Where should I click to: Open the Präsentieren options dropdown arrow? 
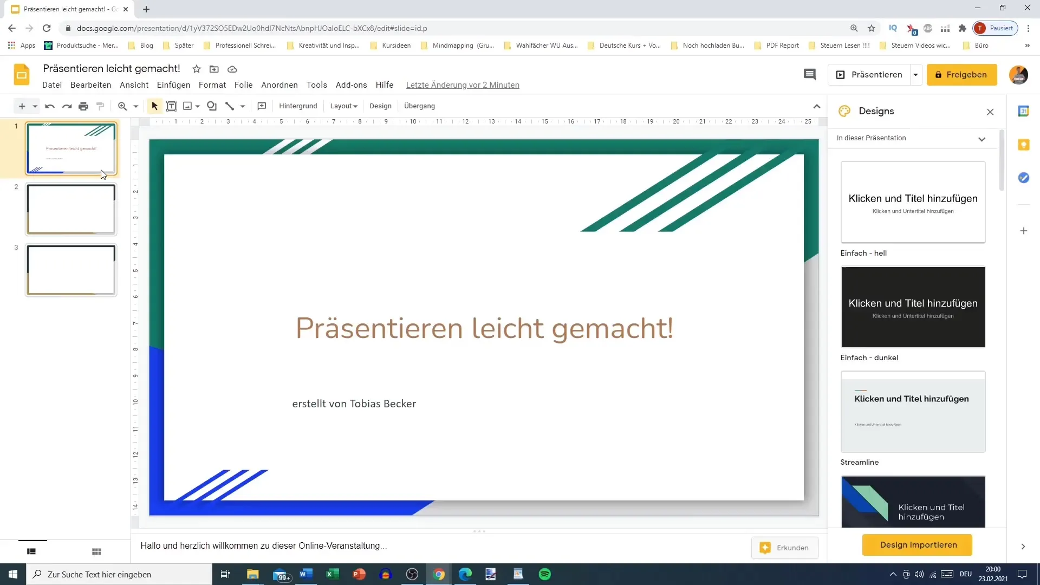coord(915,75)
